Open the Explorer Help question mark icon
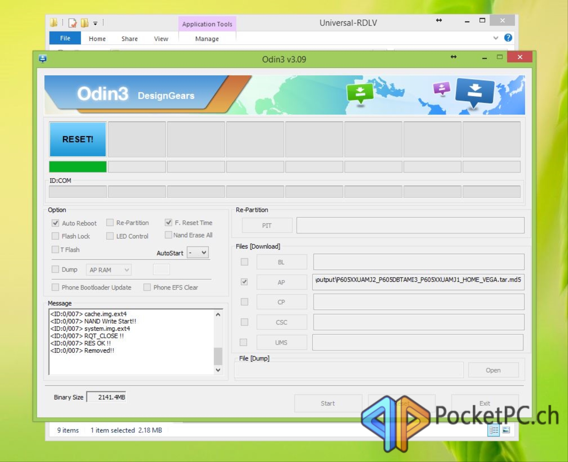This screenshot has width=568, height=462. 508,38
